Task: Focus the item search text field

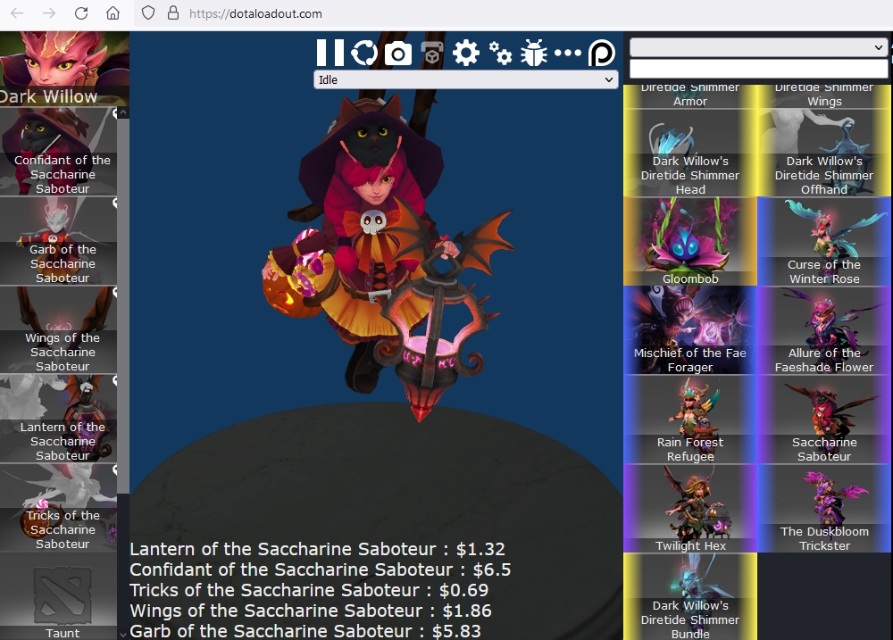Action: click(758, 69)
